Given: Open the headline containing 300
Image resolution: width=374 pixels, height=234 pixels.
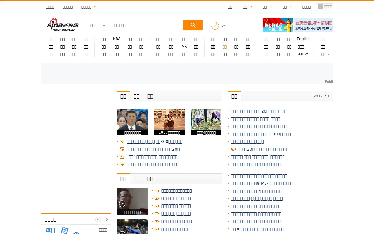Looking at the screenshot, I should coord(154,142).
